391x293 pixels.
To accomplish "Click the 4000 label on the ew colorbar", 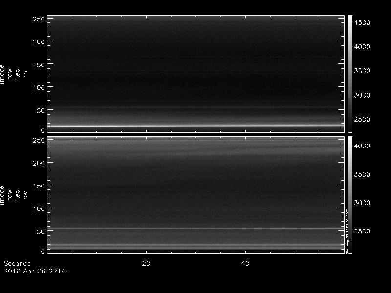I will [x=362, y=146].
